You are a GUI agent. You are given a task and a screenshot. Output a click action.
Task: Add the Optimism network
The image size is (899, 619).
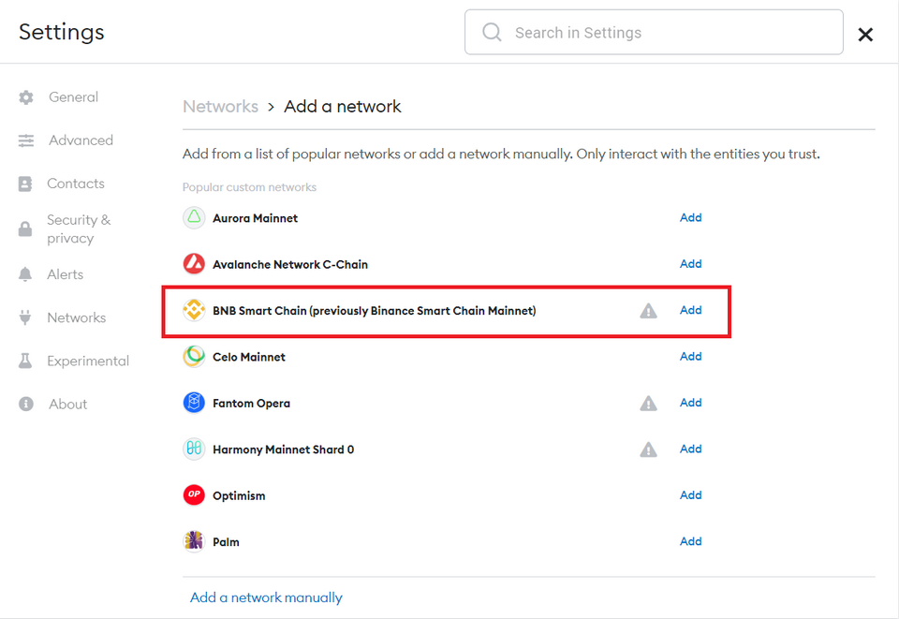pos(690,494)
